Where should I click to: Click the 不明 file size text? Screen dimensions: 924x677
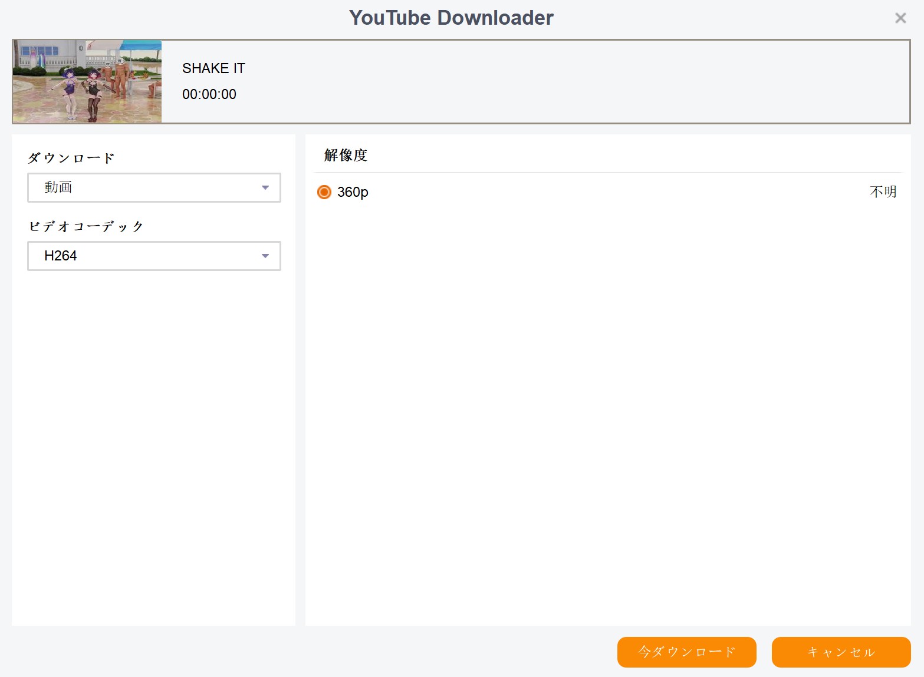883,191
